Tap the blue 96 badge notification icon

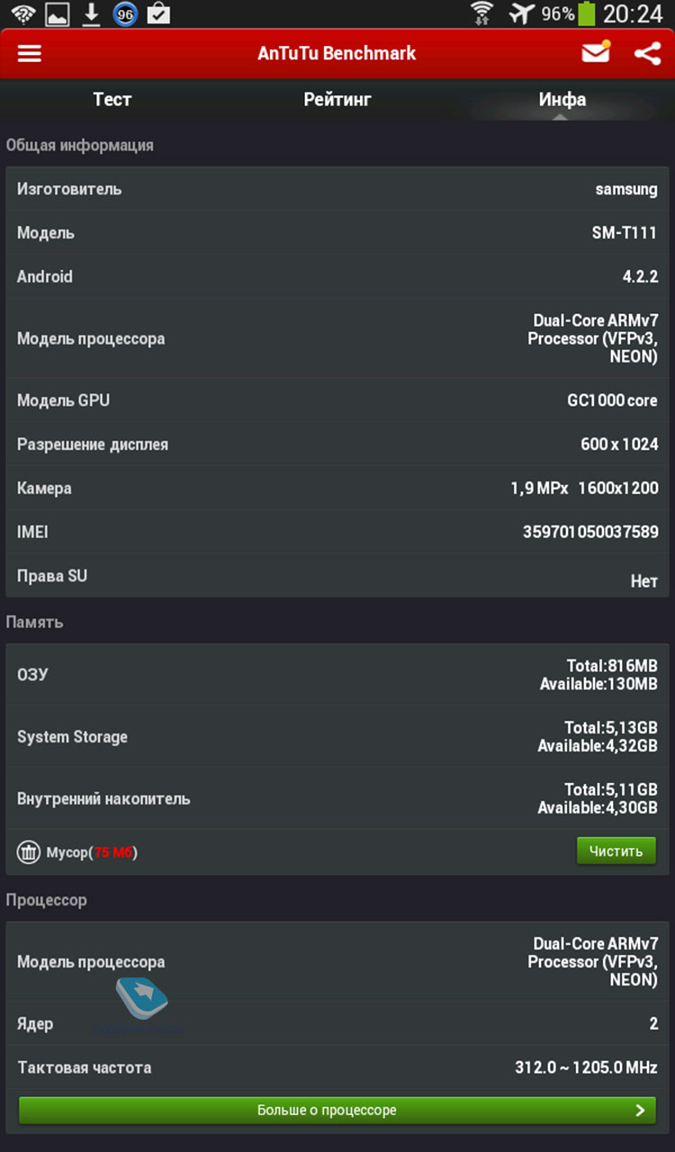[x=125, y=14]
